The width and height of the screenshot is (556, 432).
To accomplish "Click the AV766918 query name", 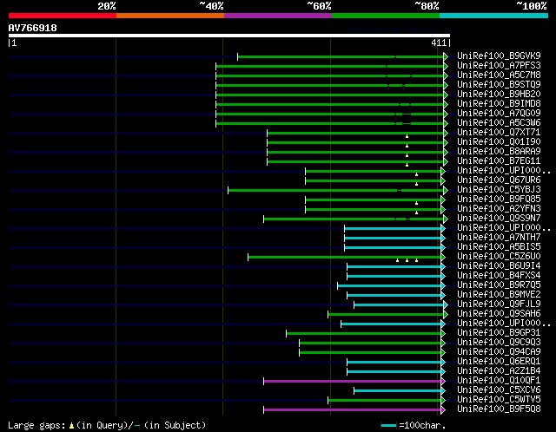I will pos(33,28).
